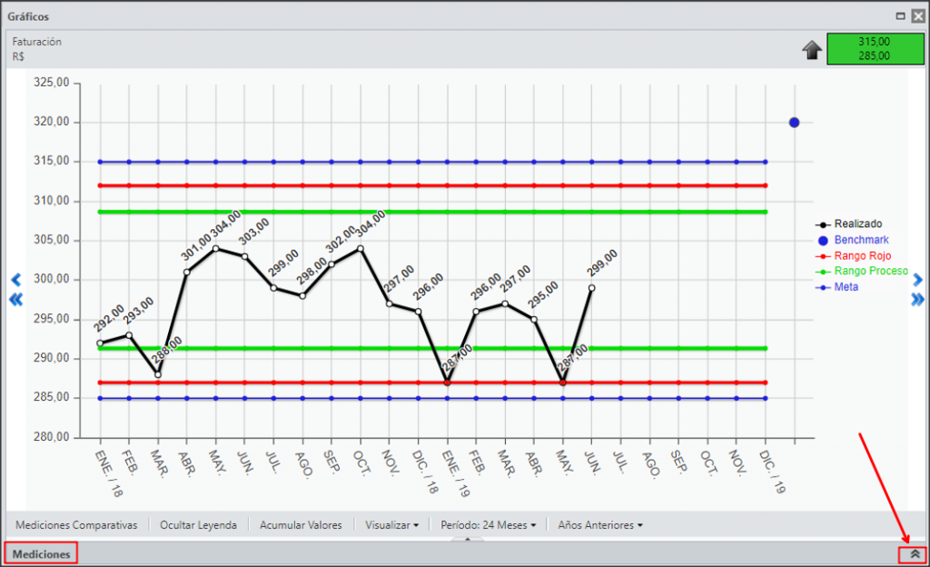930x567 pixels.
Task: Click the single left blue arrow
Action: [x=16, y=279]
